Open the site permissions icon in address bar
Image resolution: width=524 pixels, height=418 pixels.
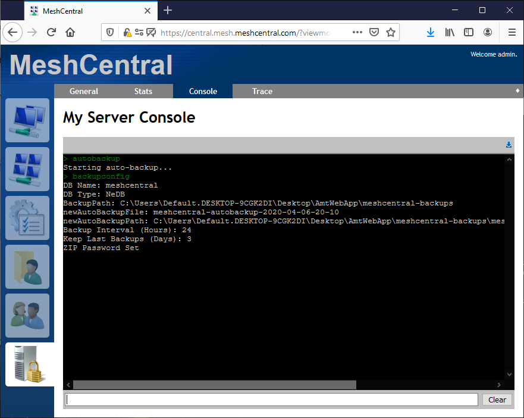click(139, 33)
